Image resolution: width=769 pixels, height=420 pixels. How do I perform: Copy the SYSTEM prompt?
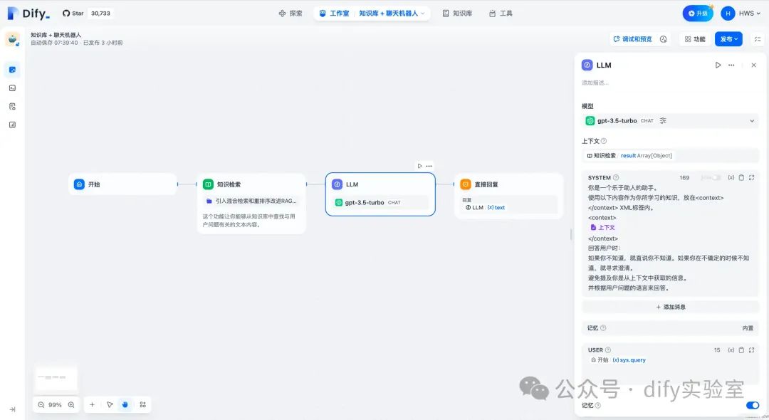click(x=741, y=177)
